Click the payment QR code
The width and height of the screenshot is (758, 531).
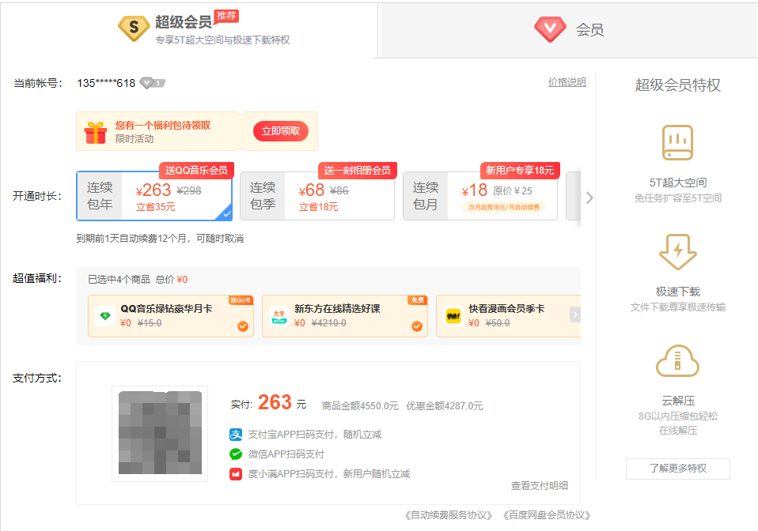(x=160, y=432)
